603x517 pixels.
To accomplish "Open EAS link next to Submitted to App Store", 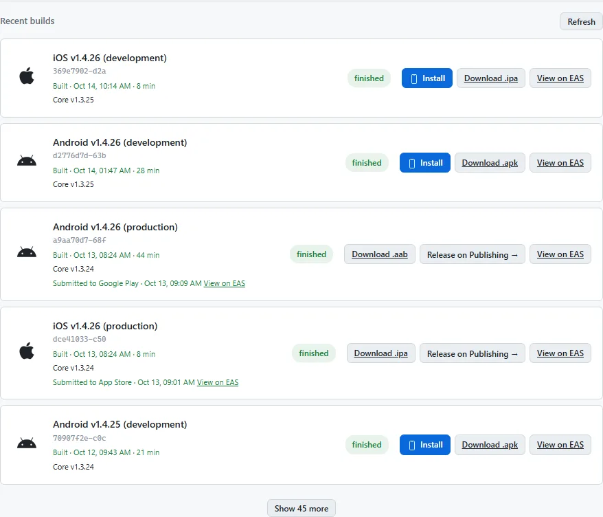I will click(218, 382).
